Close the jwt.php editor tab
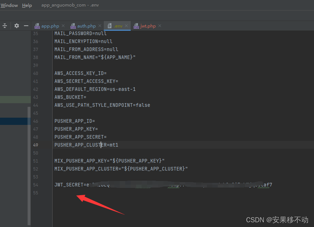314x227 pixels. coord(159,26)
